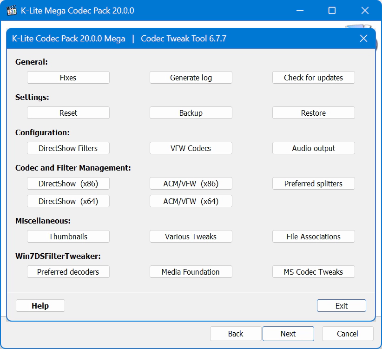This screenshot has width=382, height=349.
Task: Open File Associations
Action: [x=314, y=236]
